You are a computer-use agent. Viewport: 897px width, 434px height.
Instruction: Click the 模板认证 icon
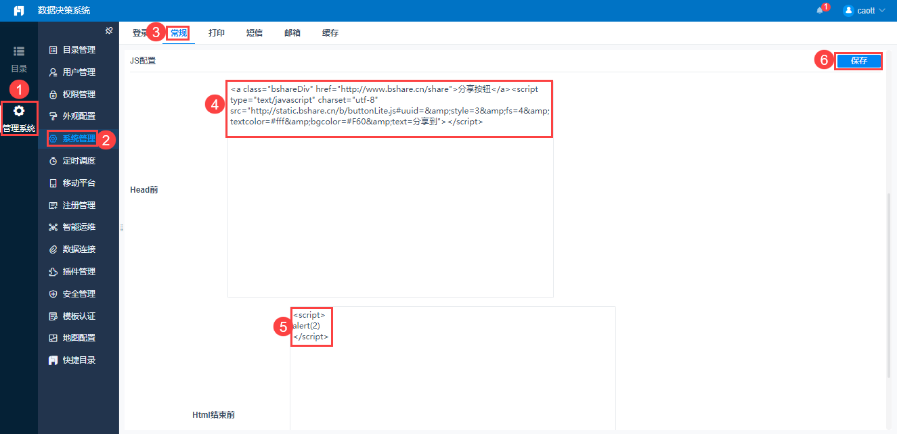53,316
